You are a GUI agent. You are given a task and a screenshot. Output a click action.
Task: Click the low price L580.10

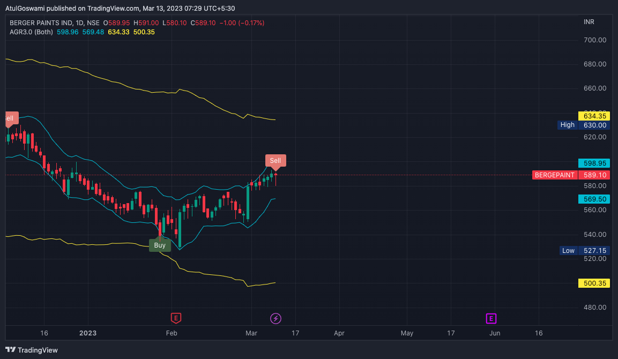(175, 23)
